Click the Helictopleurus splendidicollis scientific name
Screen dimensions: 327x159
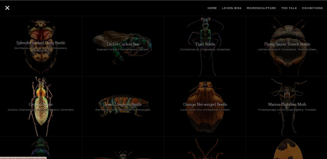(x=33, y=48)
